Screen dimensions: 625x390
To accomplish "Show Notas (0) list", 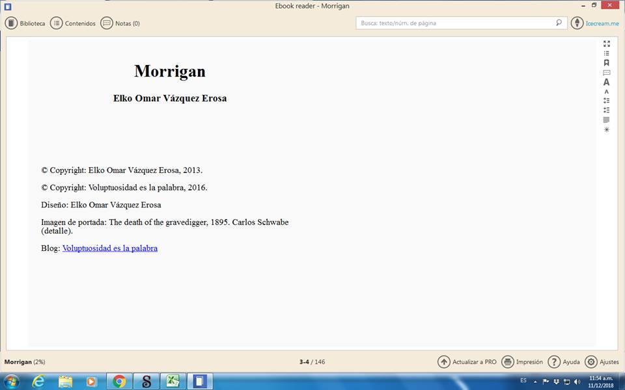I will click(120, 23).
